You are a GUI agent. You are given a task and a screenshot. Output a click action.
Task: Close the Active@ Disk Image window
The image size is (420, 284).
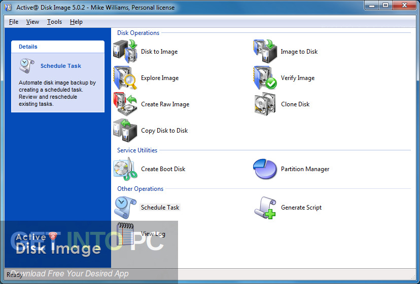405,6
